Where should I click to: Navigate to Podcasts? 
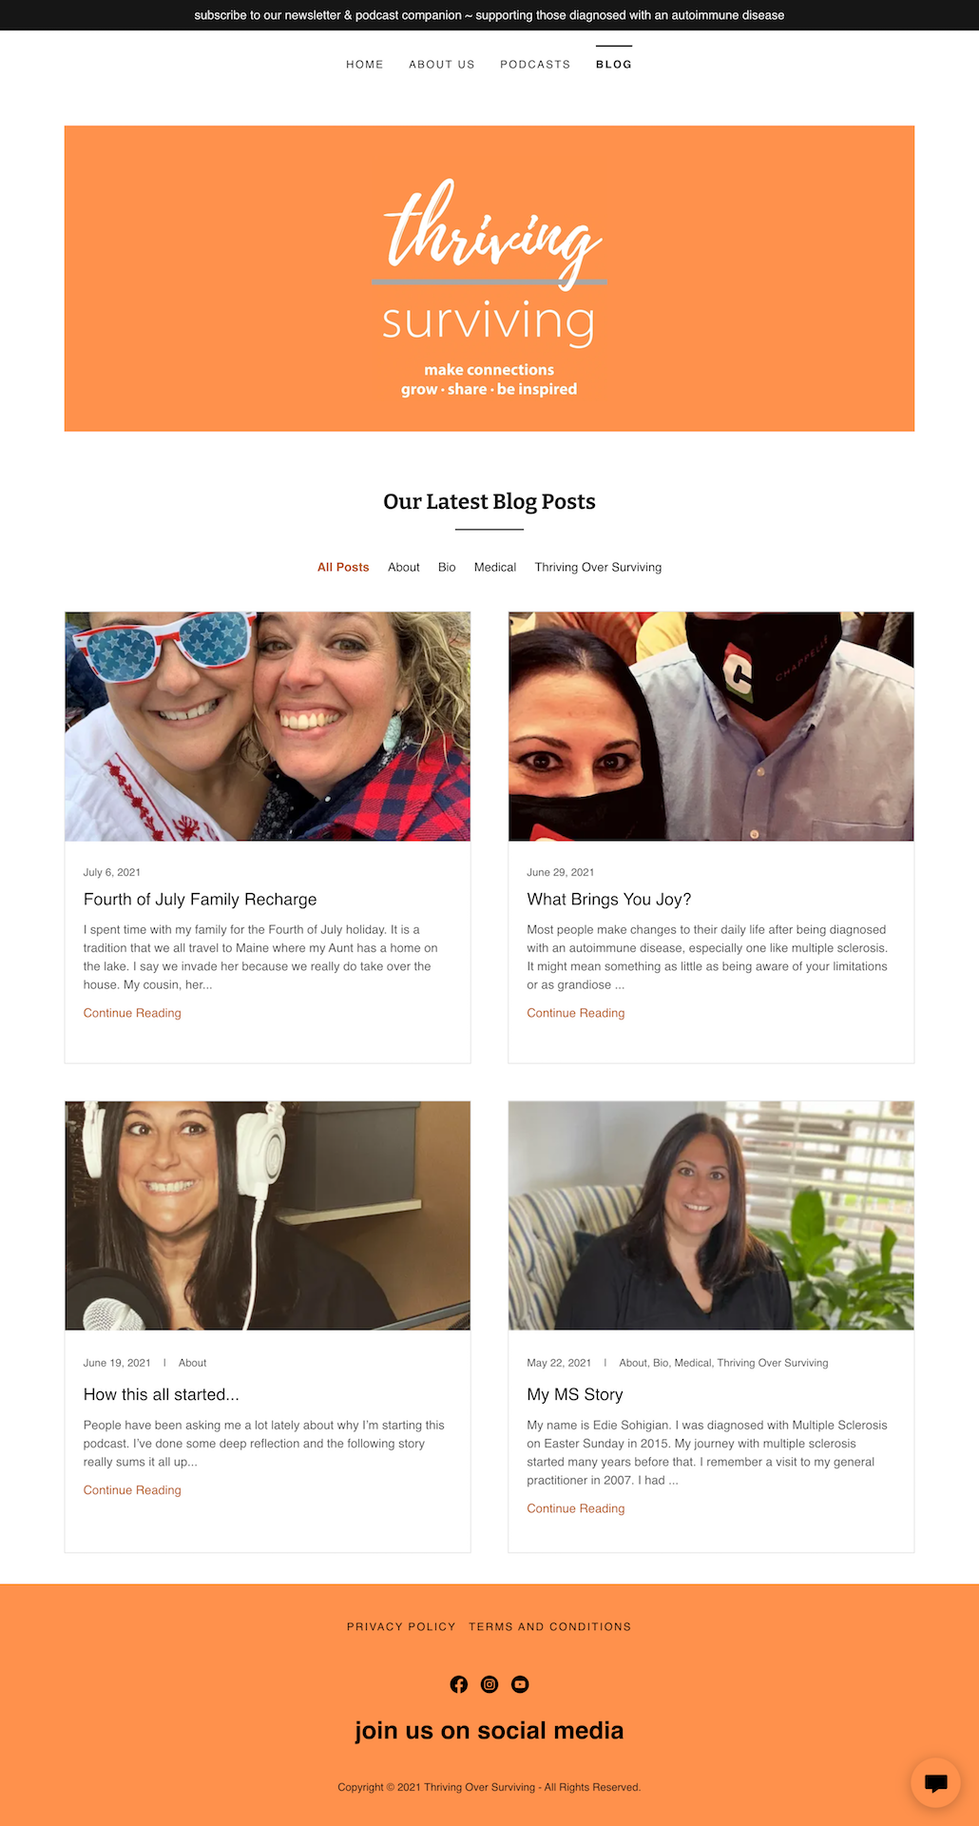tap(535, 65)
